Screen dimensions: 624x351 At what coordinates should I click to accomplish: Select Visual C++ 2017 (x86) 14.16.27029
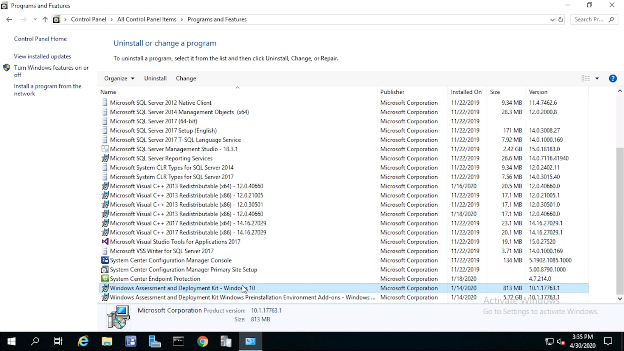(188, 232)
